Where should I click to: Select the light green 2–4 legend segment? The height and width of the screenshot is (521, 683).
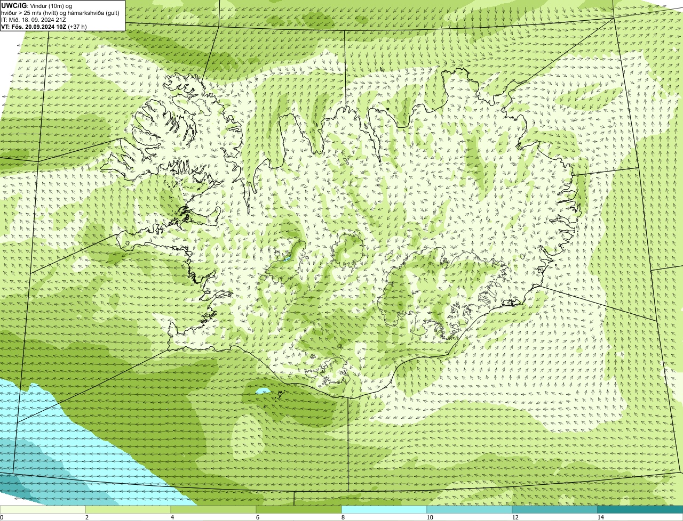(x=128, y=509)
